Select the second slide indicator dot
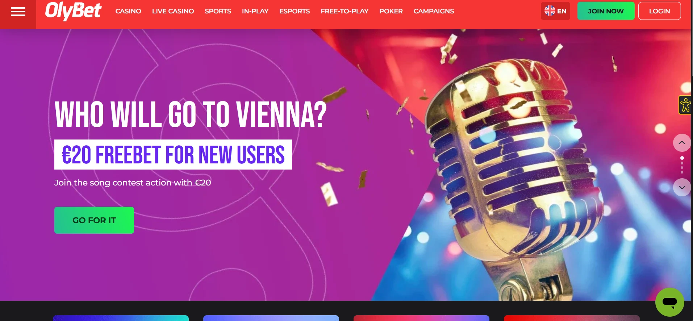 click(x=682, y=163)
